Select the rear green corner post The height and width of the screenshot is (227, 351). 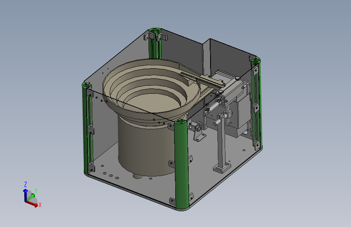155,44
